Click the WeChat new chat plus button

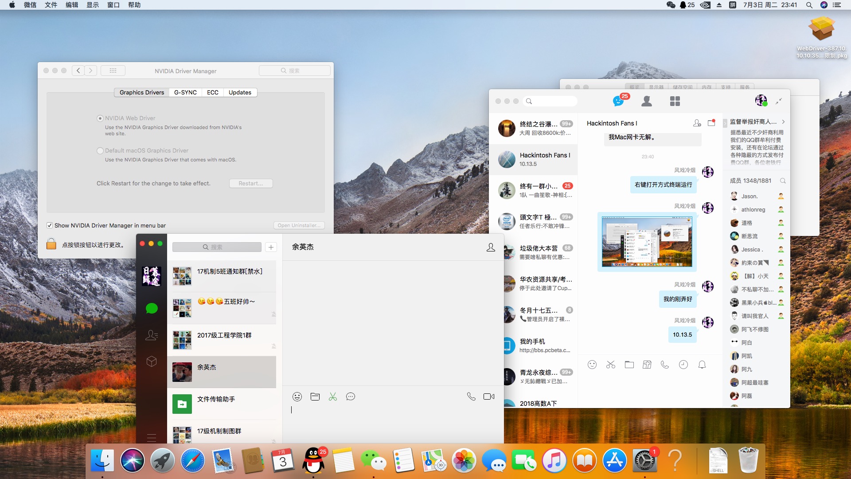[271, 247]
